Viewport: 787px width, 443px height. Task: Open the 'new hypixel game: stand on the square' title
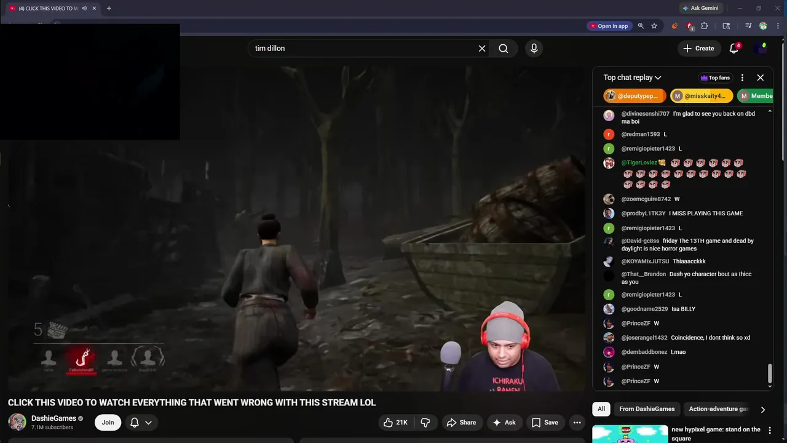(716, 434)
